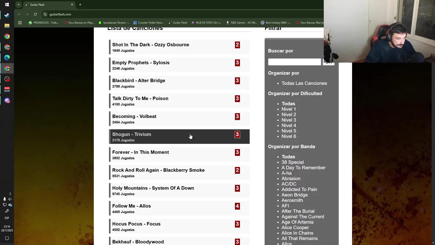Screen dimensions: 435x245
Task: Filter by band After The Burial
Action: pos(298,211)
